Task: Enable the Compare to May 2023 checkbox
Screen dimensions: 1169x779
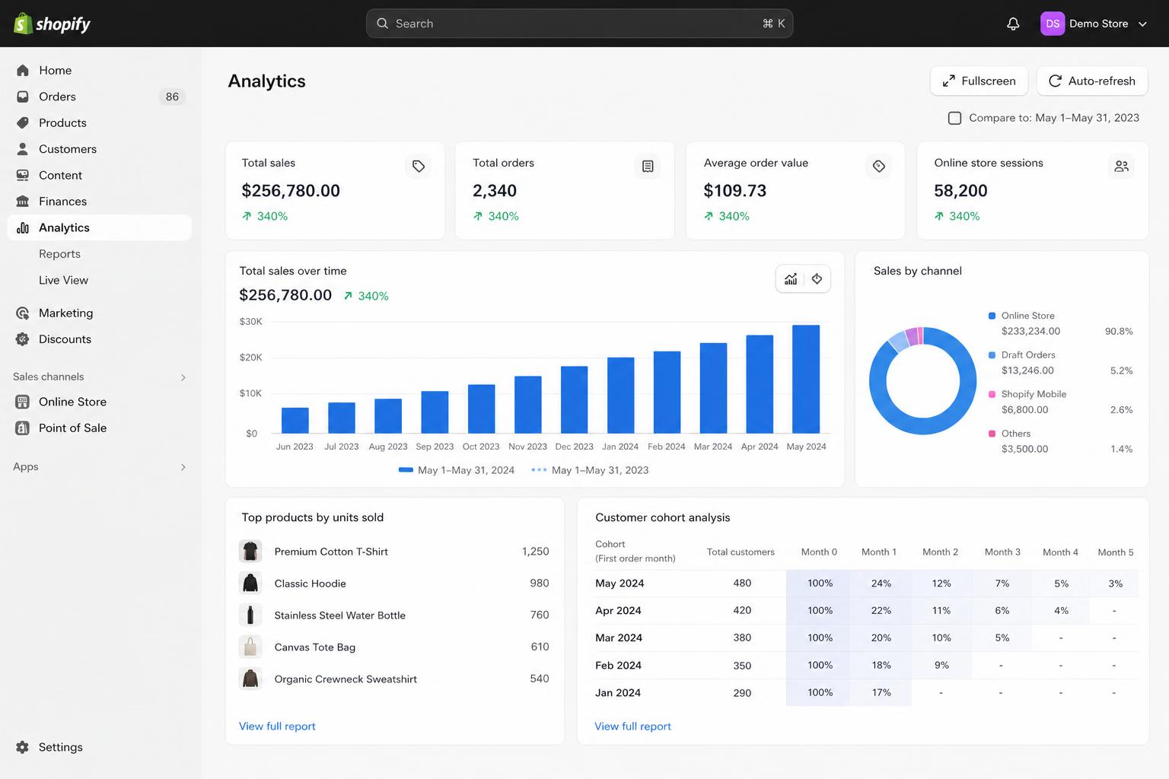Action: pos(954,118)
